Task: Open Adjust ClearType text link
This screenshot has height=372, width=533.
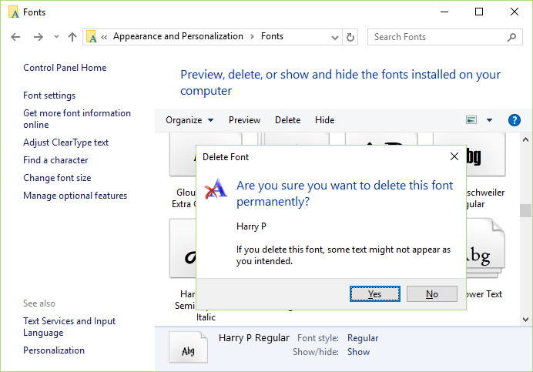Action: [x=65, y=142]
